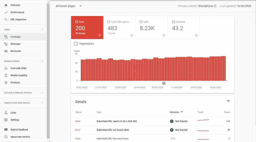Open Submitted URL seems to be a Soft 404 row

(153, 121)
